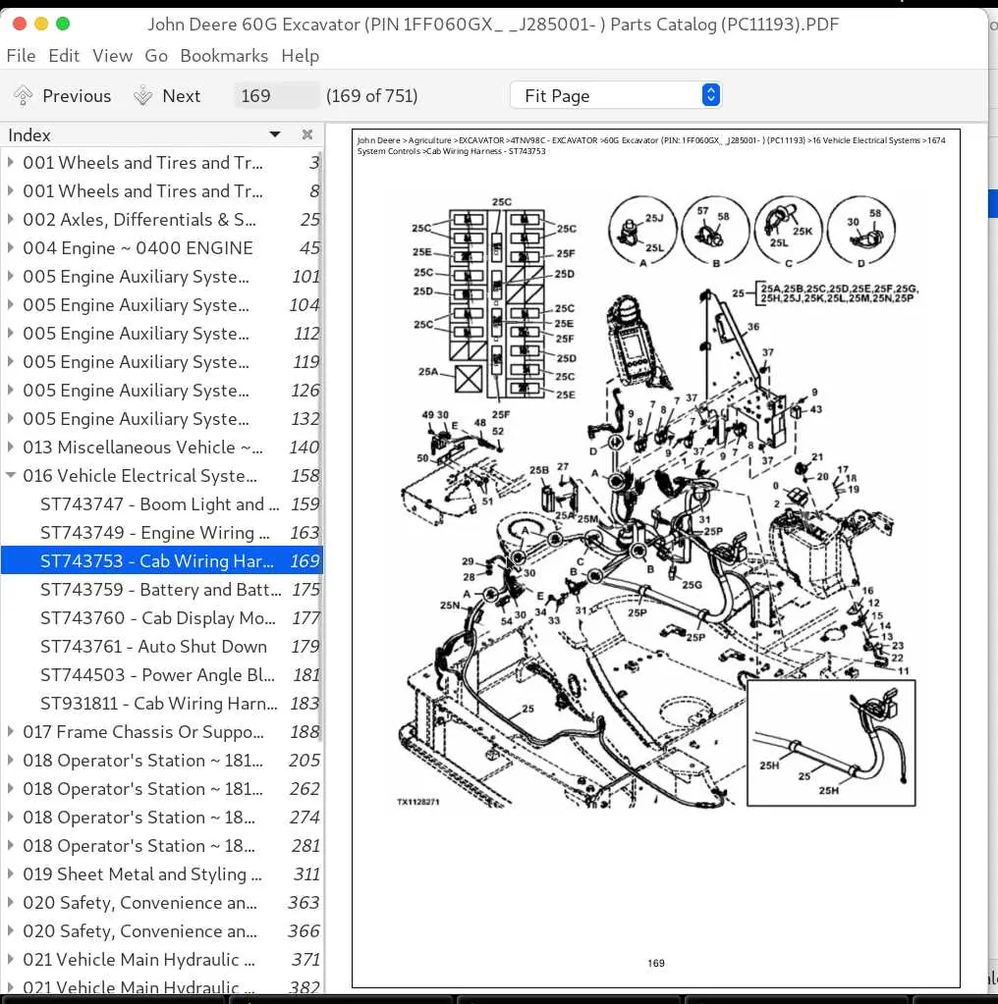This screenshot has width=998, height=1004.
Task: Click detail circle B in diagram
Action: point(715,231)
